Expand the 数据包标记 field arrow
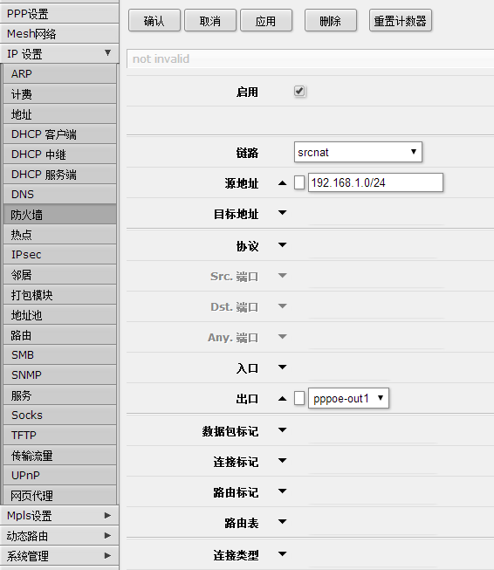 coord(283,430)
